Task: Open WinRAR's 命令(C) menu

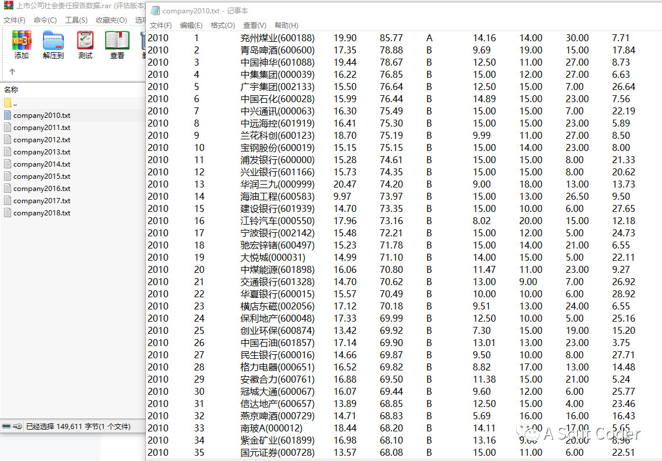Action: (x=45, y=20)
